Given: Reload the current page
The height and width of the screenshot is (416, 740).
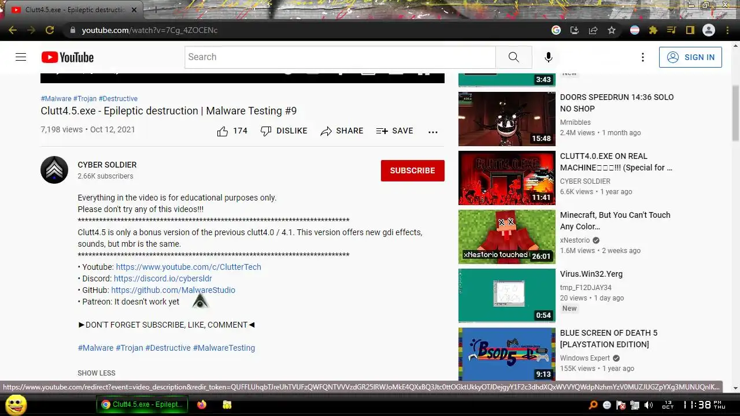Looking at the screenshot, I should point(50,30).
